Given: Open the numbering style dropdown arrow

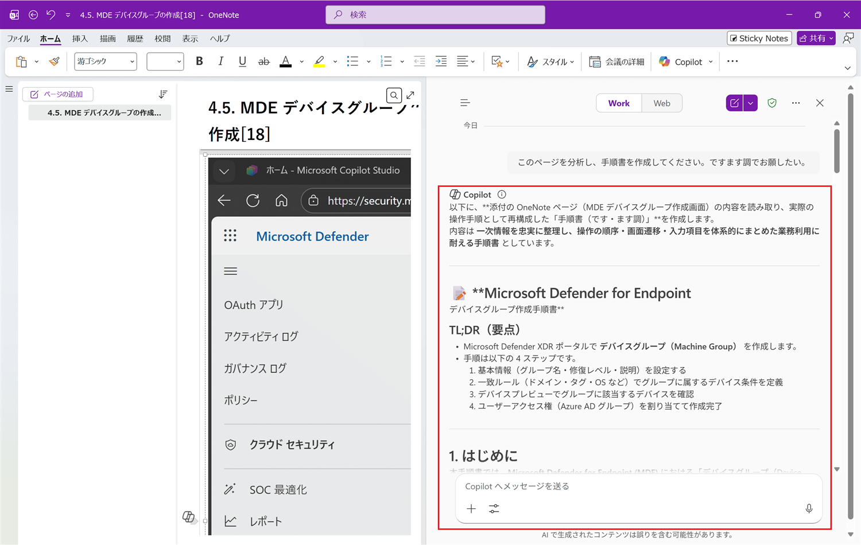Looking at the screenshot, I should 402,61.
